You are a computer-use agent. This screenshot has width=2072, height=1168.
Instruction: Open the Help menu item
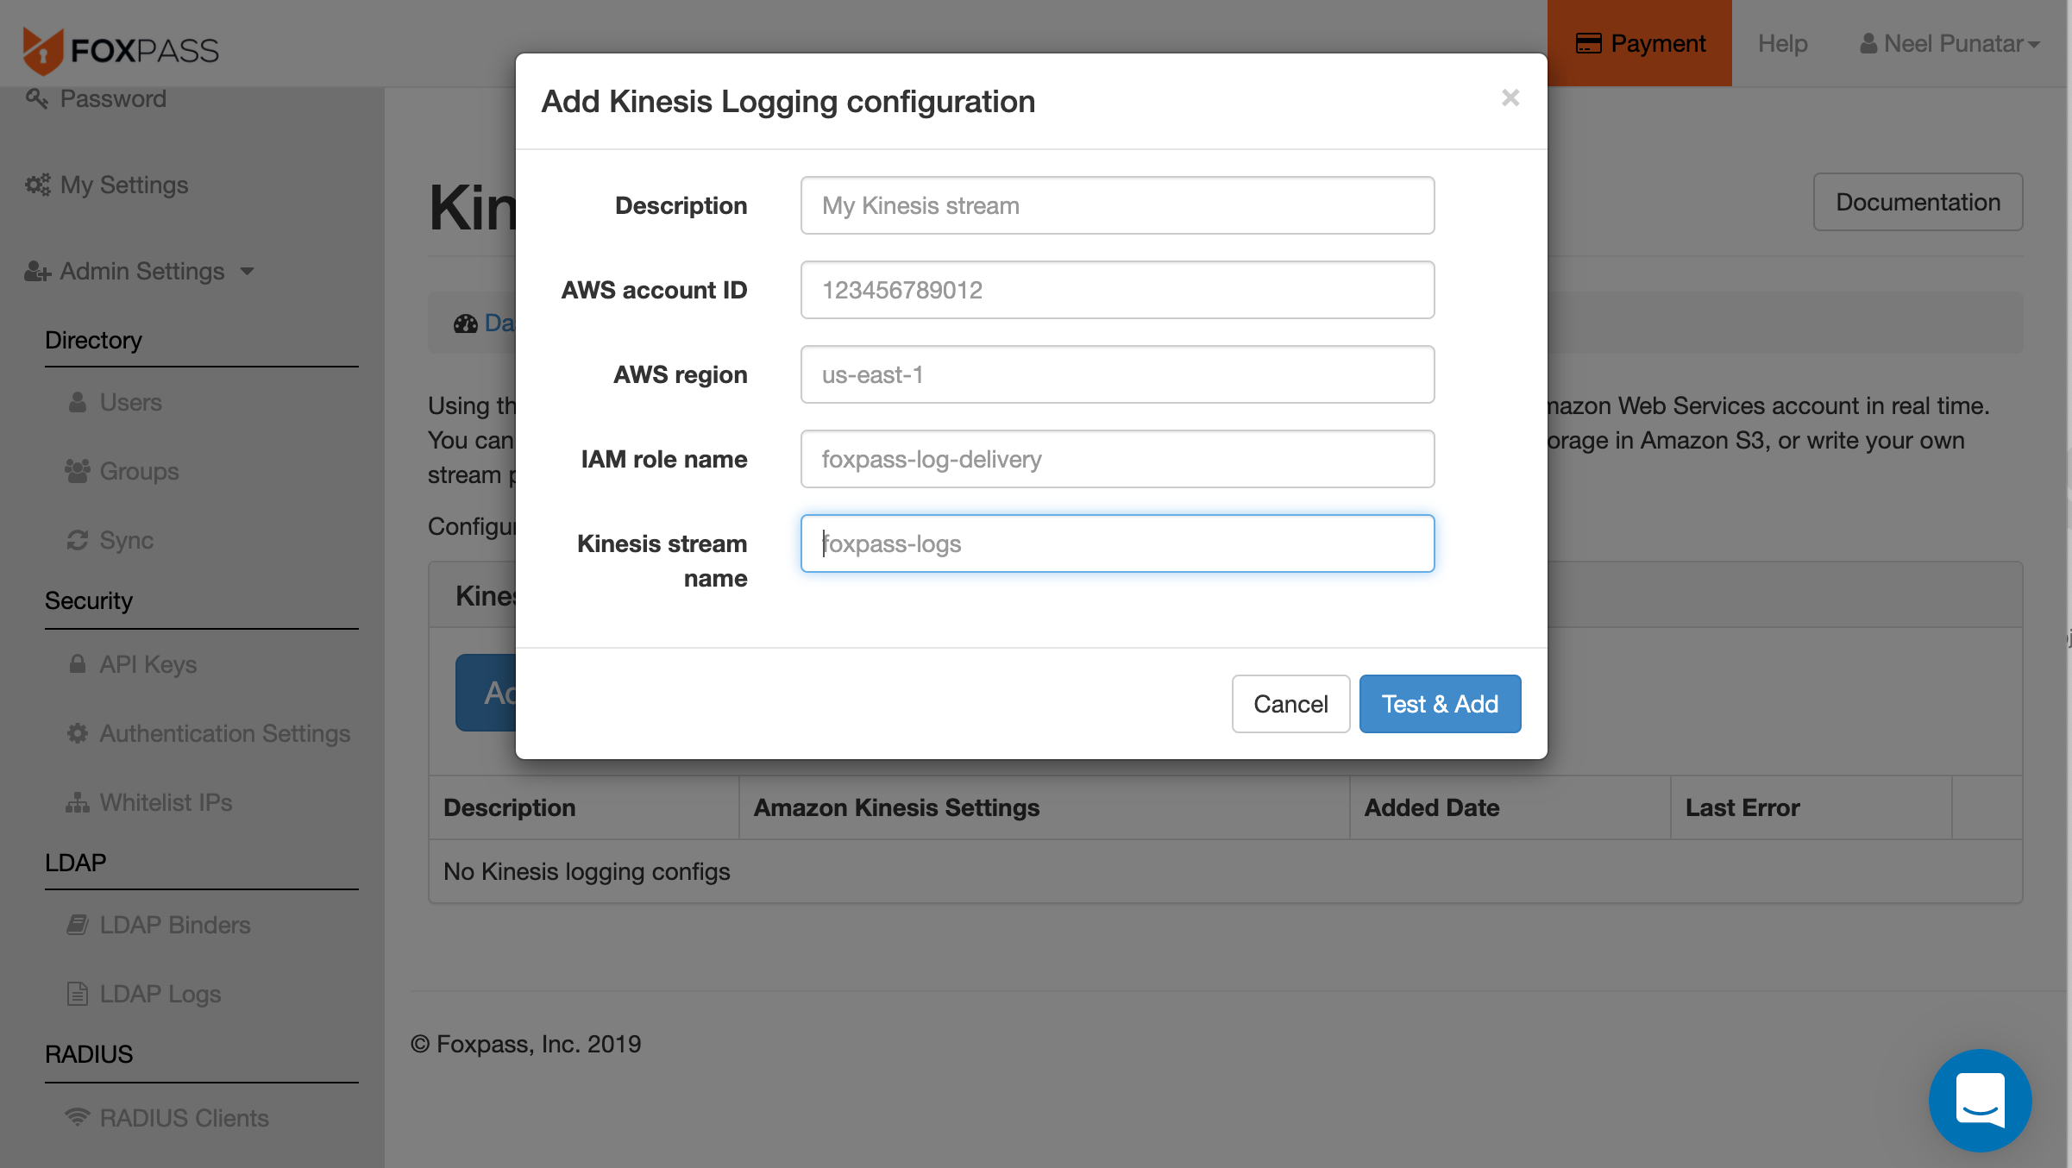pos(1782,43)
